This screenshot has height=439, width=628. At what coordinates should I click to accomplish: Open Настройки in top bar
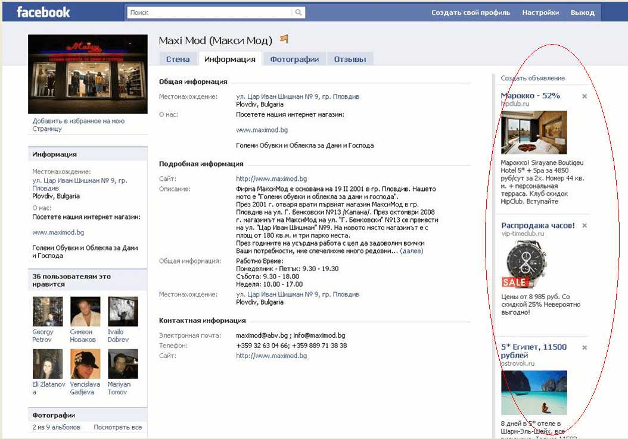(x=540, y=12)
